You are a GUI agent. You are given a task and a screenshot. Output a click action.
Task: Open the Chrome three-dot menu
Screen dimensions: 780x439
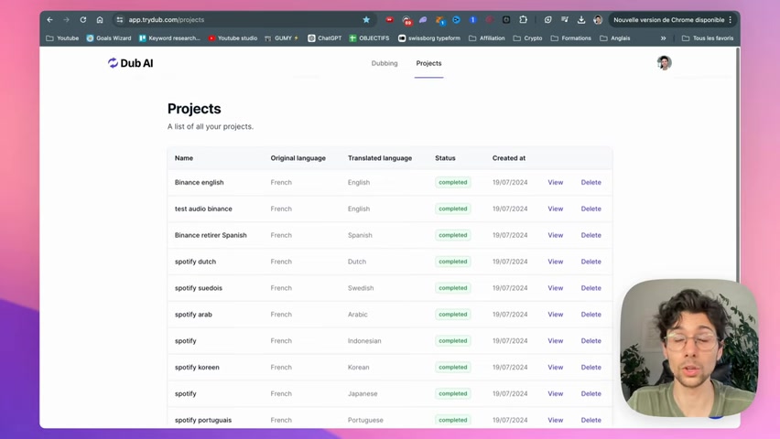tap(731, 20)
